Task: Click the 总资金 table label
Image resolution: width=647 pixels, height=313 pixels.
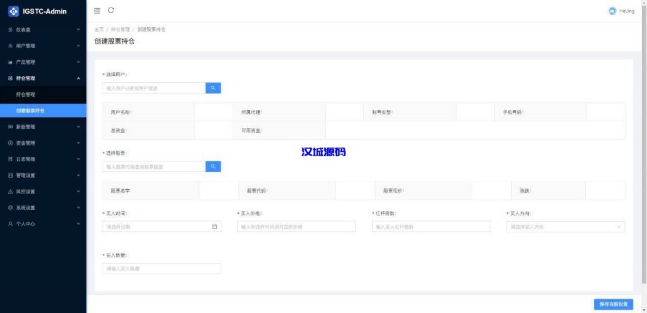Action: click(x=119, y=130)
